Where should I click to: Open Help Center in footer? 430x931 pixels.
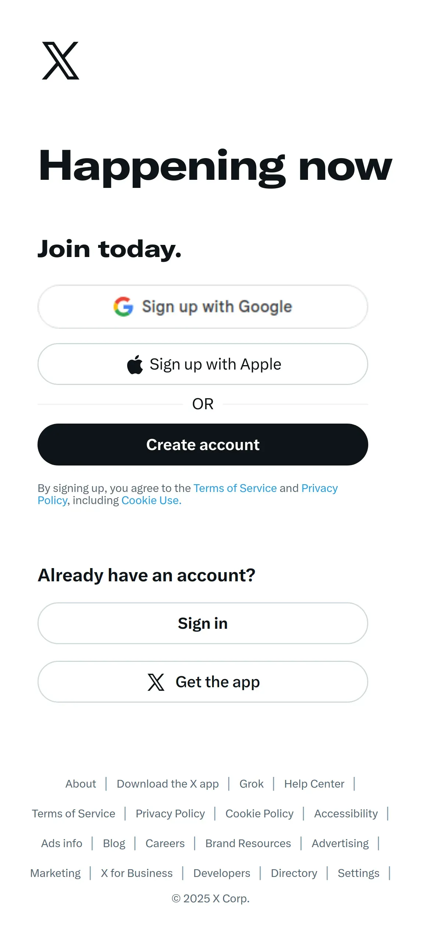pyautogui.click(x=314, y=784)
